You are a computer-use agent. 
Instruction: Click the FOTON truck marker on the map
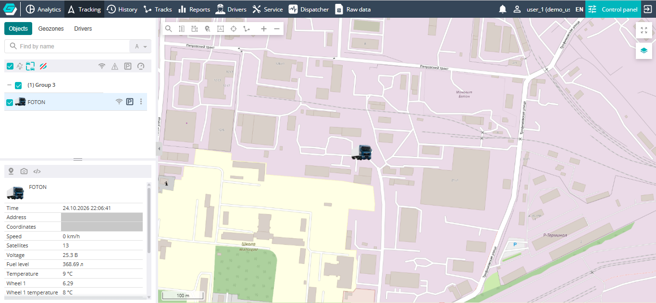point(363,152)
